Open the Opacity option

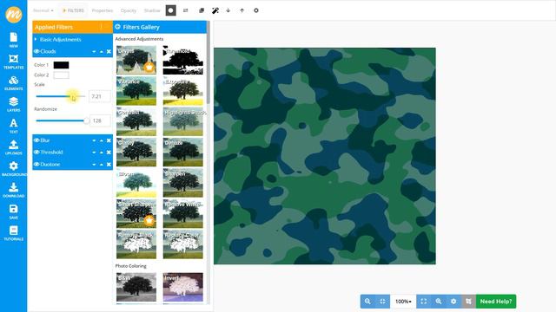[129, 10]
